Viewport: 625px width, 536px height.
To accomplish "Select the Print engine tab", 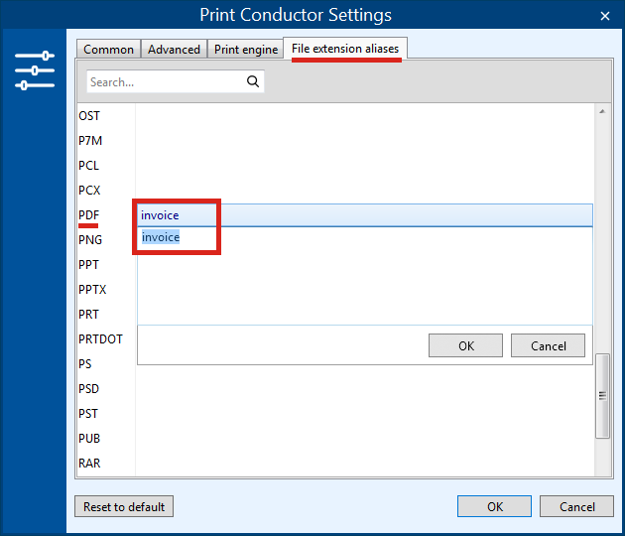I will [x=246, y=50].
